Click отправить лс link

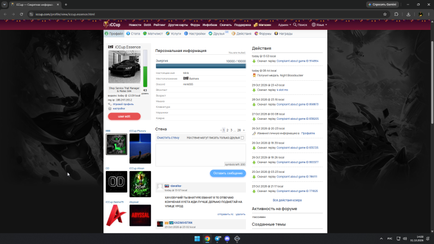click(225, 215)
